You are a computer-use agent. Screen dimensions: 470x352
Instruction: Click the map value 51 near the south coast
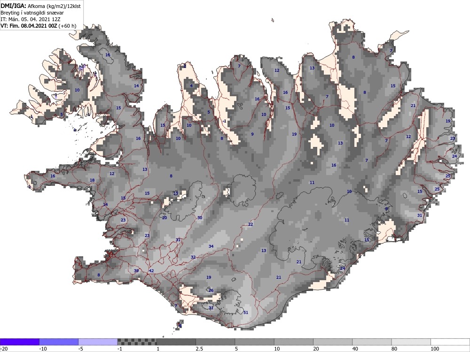pyautogui.click(x=246, y=313)
